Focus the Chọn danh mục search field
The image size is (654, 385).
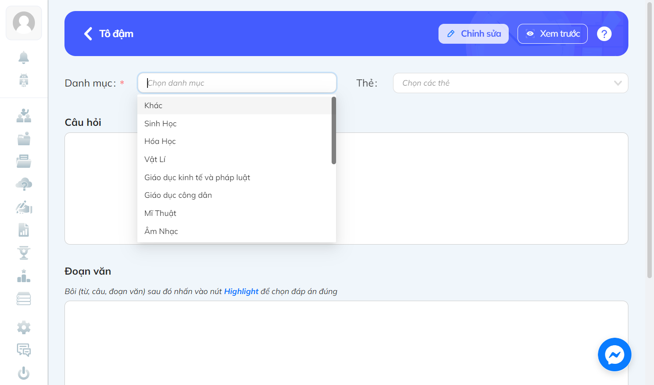(237, 83)
